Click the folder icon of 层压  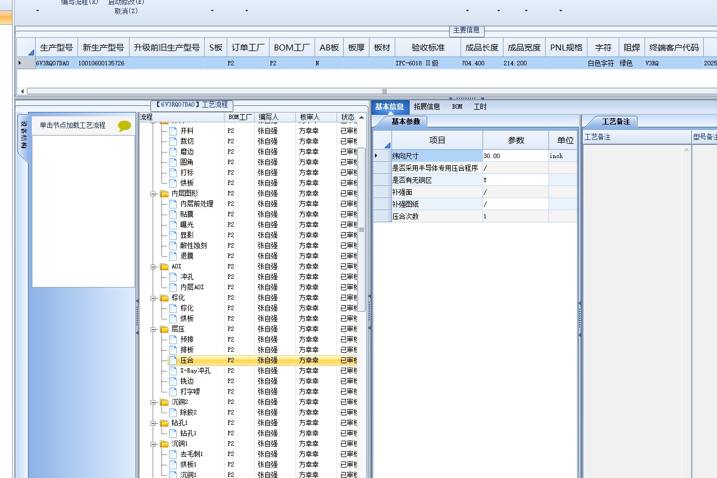(x=164, y=329)
